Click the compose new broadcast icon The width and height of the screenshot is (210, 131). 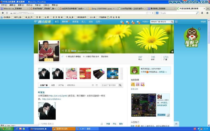[176, 22]
